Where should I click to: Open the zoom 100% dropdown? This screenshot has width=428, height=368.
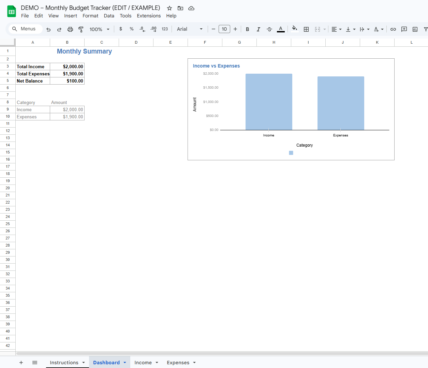[x=99, y=29]
